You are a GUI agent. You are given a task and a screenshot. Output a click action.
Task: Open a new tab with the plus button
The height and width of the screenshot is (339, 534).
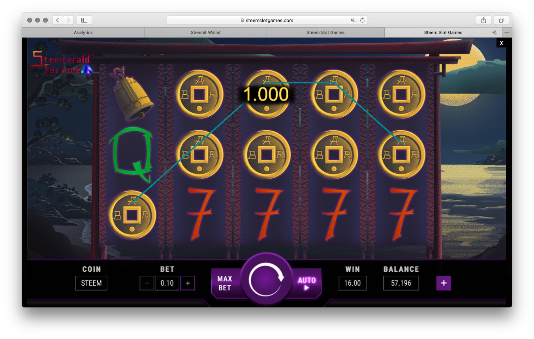pyautogui.click(x=507, y=32)
